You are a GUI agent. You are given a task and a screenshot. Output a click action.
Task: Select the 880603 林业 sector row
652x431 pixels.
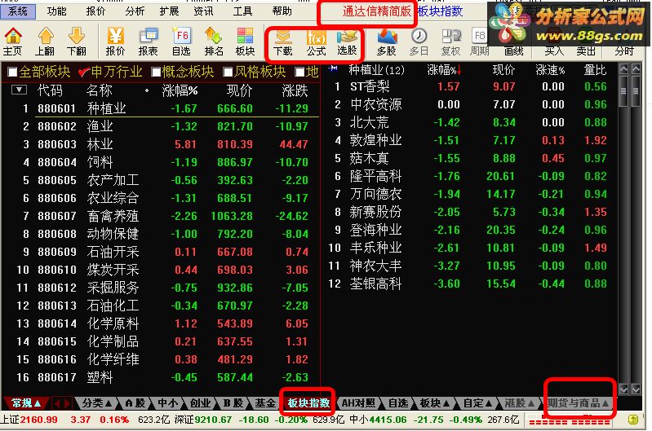coord(162,144)
